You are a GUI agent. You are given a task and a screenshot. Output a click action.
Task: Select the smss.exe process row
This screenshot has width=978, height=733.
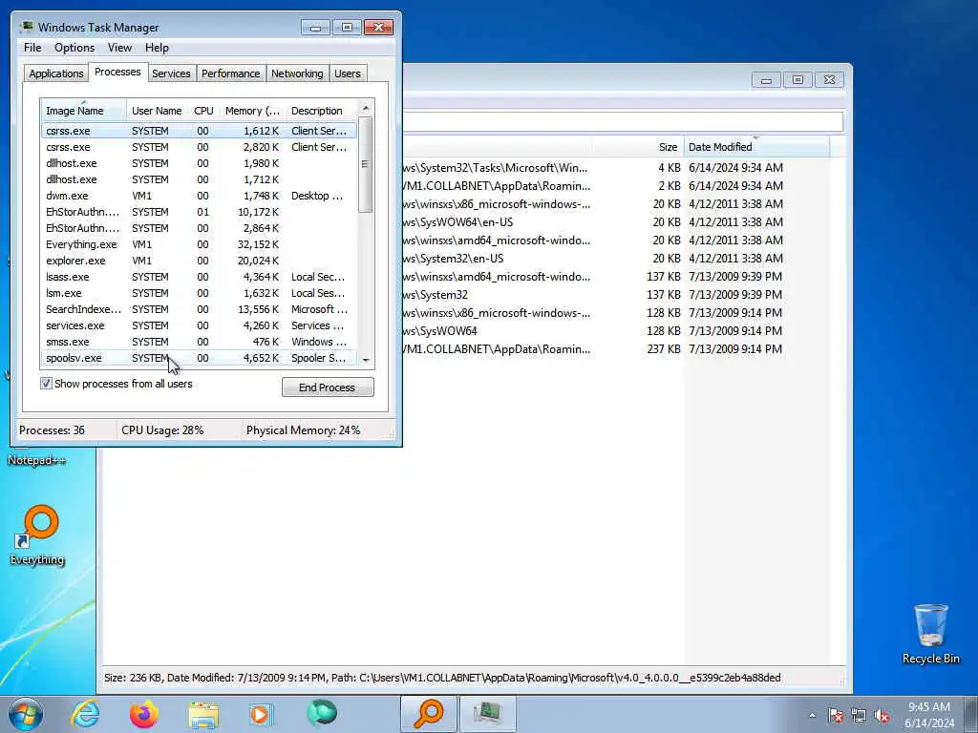coord(199,342)
